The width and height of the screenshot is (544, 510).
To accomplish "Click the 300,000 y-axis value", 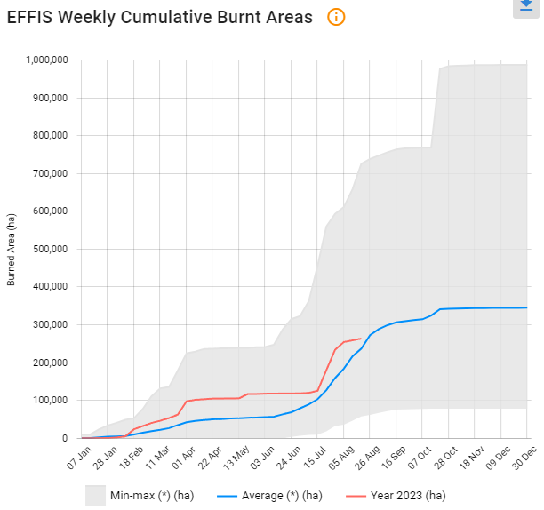I will tap(51, 325).
